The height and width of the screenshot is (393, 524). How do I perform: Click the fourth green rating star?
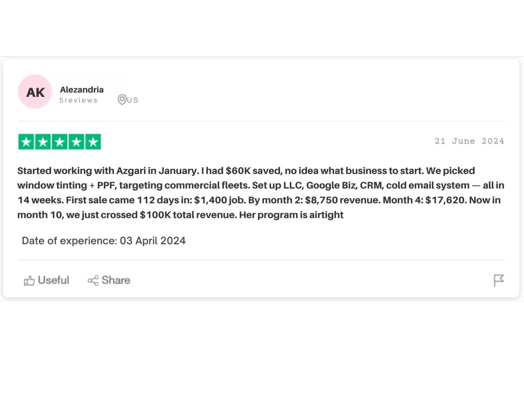tap(76, 142)
